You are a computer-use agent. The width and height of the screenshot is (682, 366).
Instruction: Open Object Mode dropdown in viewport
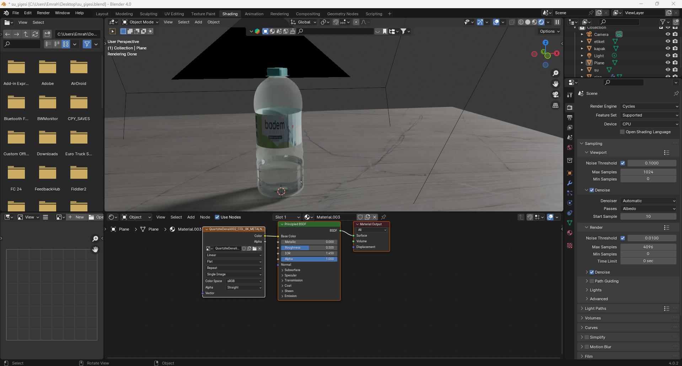pyautogui.click(x=140, y=22)
